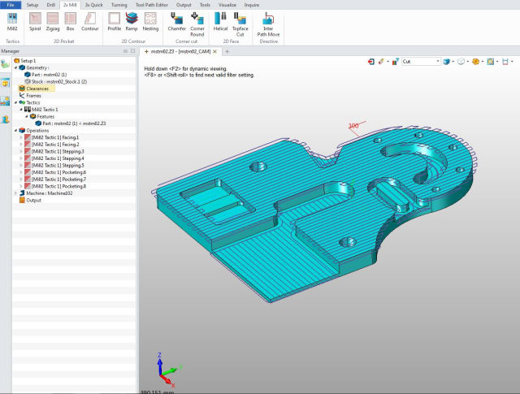Open the Output ribbon tab
Viewport: 520px width, 394px height.
(x=184, y=5)
